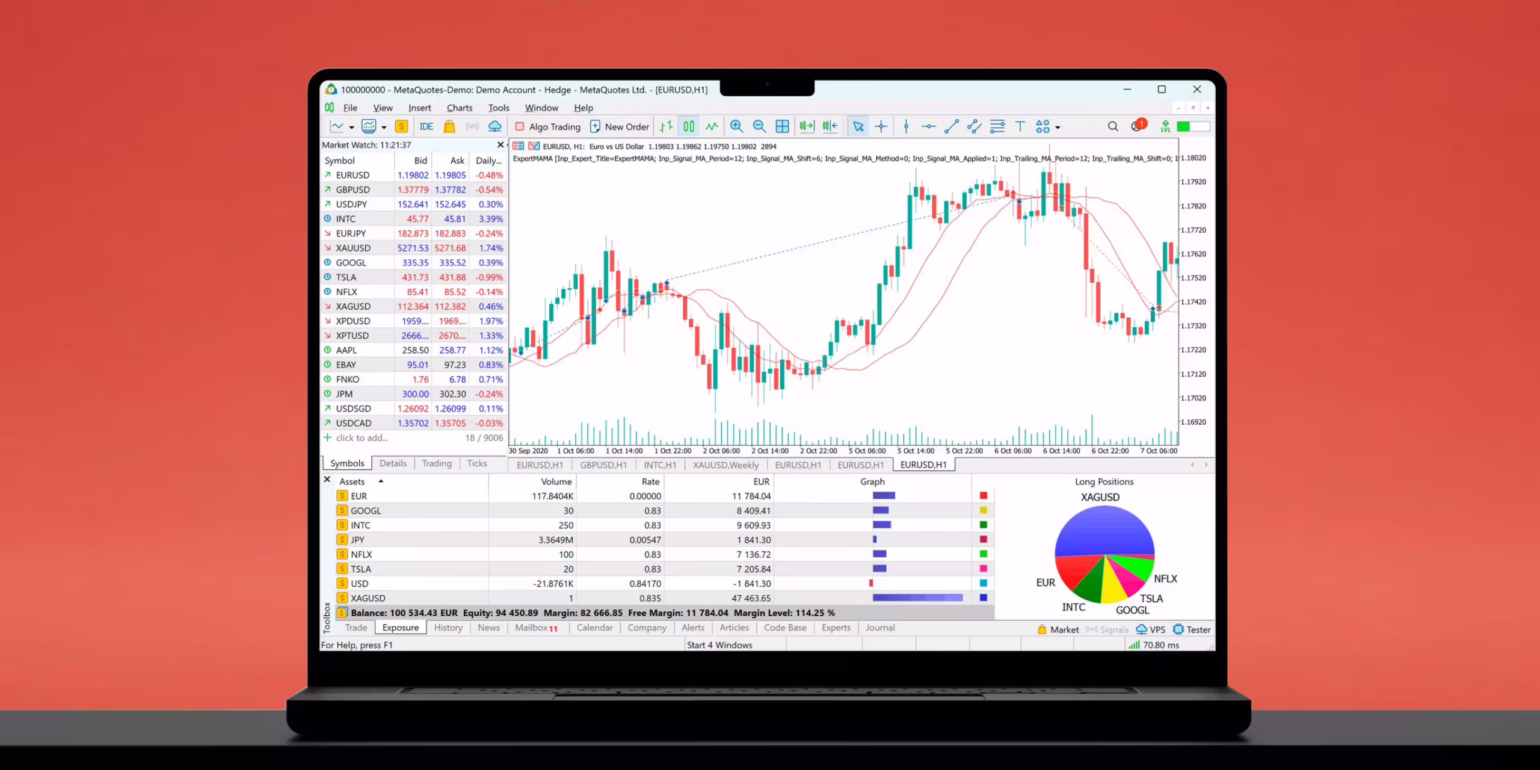Image resolution: width=1540 pixels, height=770 pixels.
Task: Open the VPS cloud icon in toolbar
Action: pos(494,126)
